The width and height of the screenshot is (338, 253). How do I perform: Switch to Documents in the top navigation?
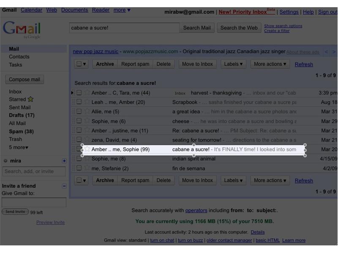75,10
